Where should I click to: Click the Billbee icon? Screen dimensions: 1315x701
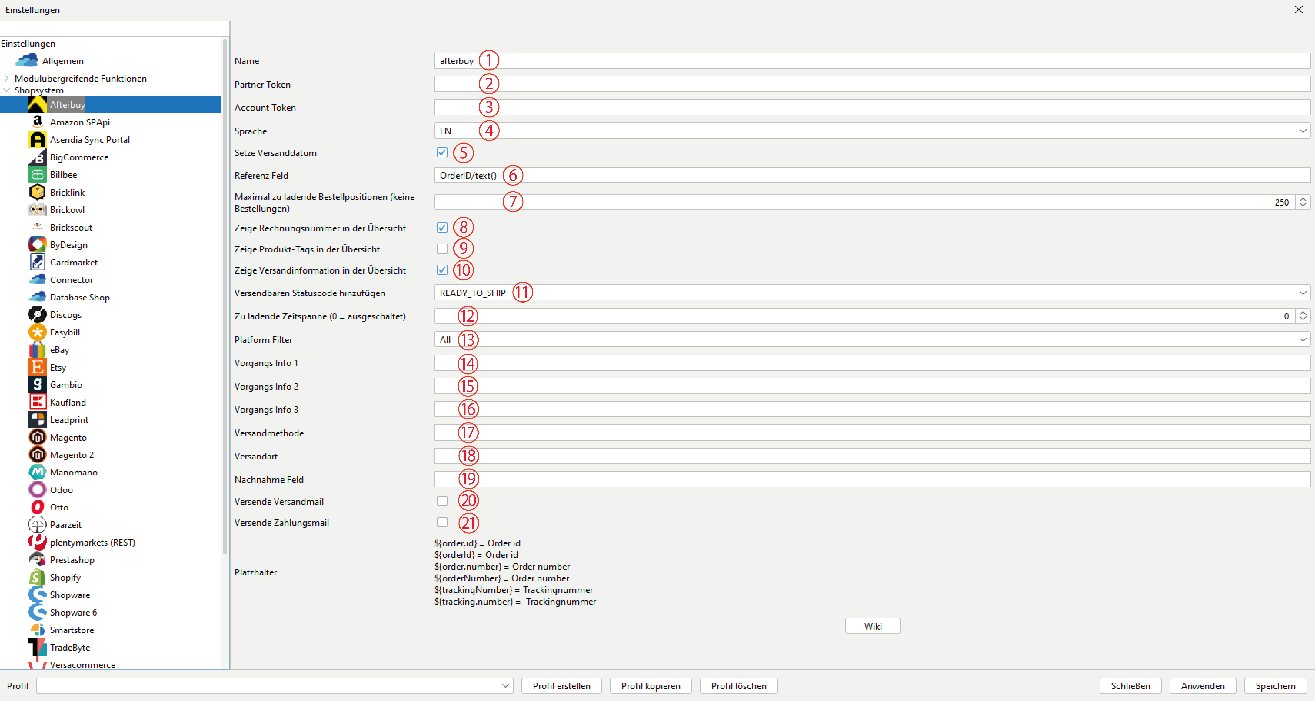pos(37,175)
